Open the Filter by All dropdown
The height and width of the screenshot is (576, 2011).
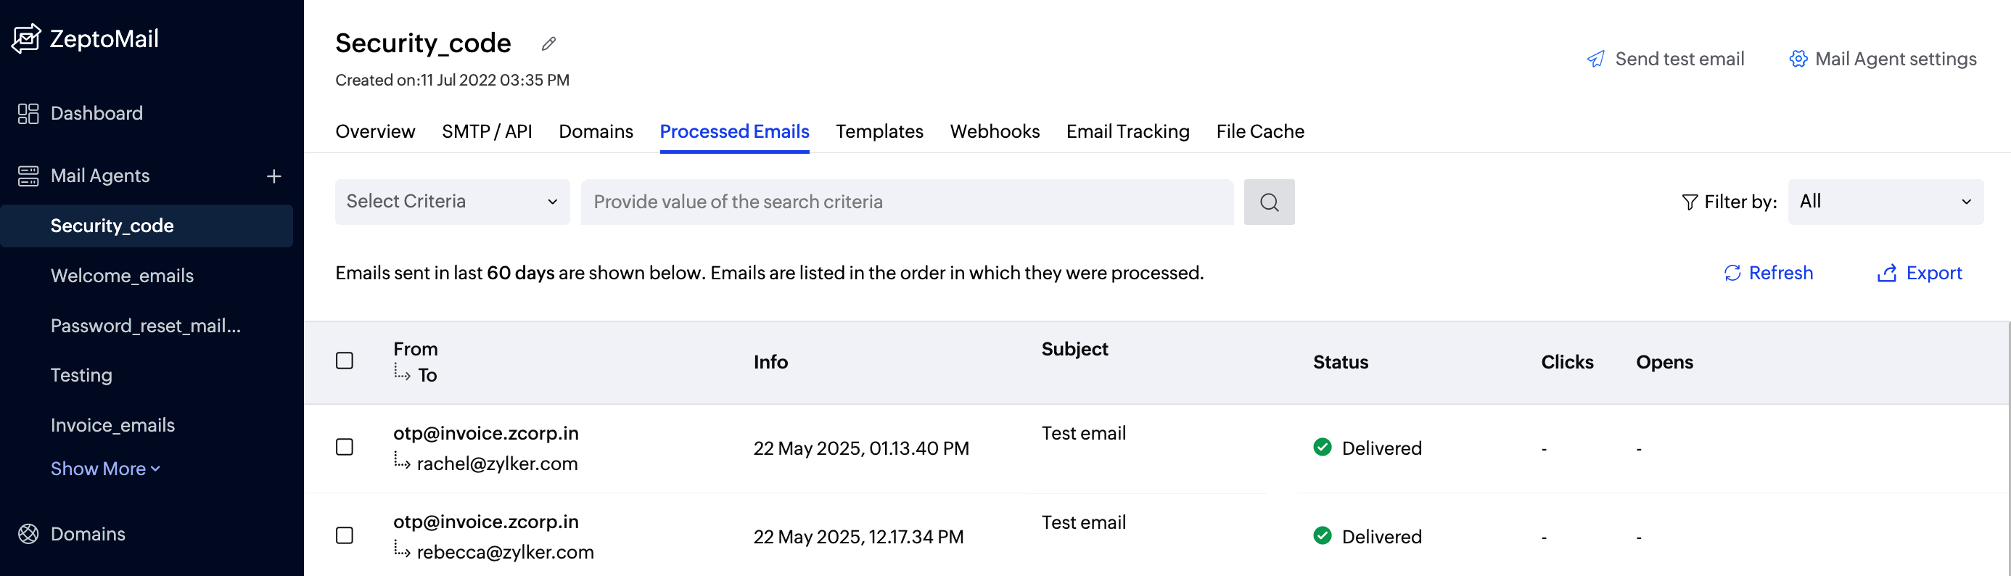[1885, 202]
